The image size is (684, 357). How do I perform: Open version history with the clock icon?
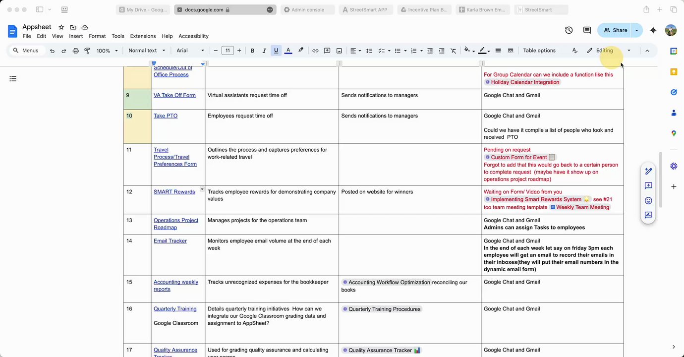569,30
